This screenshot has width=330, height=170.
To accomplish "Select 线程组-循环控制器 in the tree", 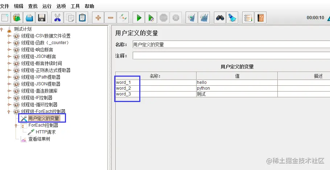I will (40, 105).
